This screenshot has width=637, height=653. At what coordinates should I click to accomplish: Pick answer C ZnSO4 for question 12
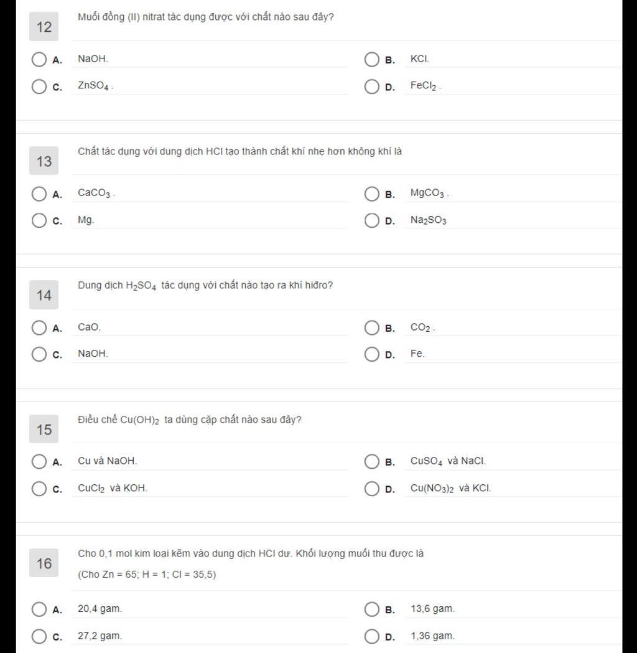click(x=39, y=87)
